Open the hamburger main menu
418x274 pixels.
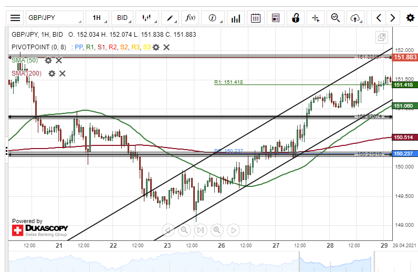click(16, 18)
